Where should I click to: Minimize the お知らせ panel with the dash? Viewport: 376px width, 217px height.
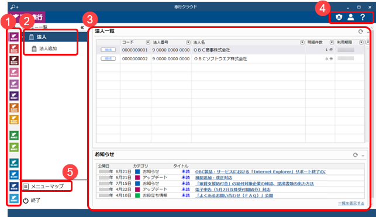(x=363, y=156)
